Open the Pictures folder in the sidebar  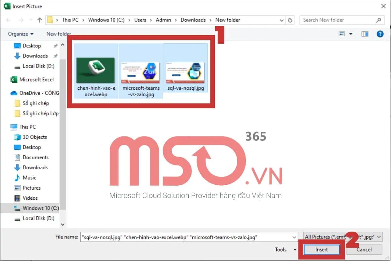32,188
